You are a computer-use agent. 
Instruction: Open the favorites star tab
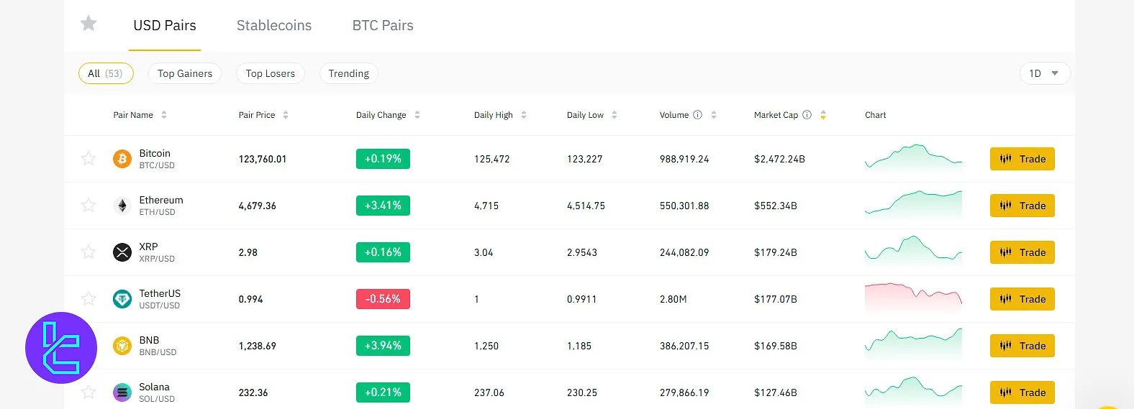[x=89, y=24]
